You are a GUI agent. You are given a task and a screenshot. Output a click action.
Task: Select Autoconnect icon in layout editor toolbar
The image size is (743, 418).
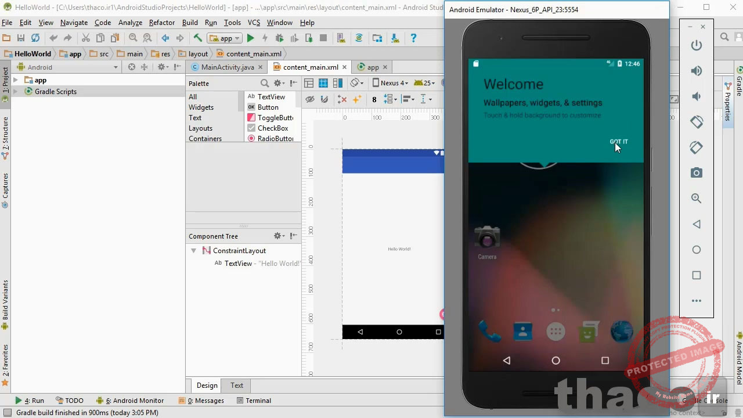pyautogui.click(x=324, y=99)
